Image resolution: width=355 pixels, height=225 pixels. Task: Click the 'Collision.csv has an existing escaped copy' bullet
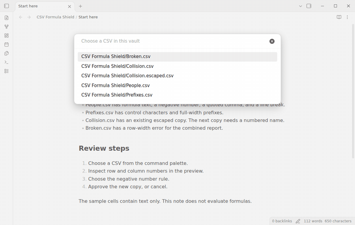pyautogui.click(x=185, y=120)
